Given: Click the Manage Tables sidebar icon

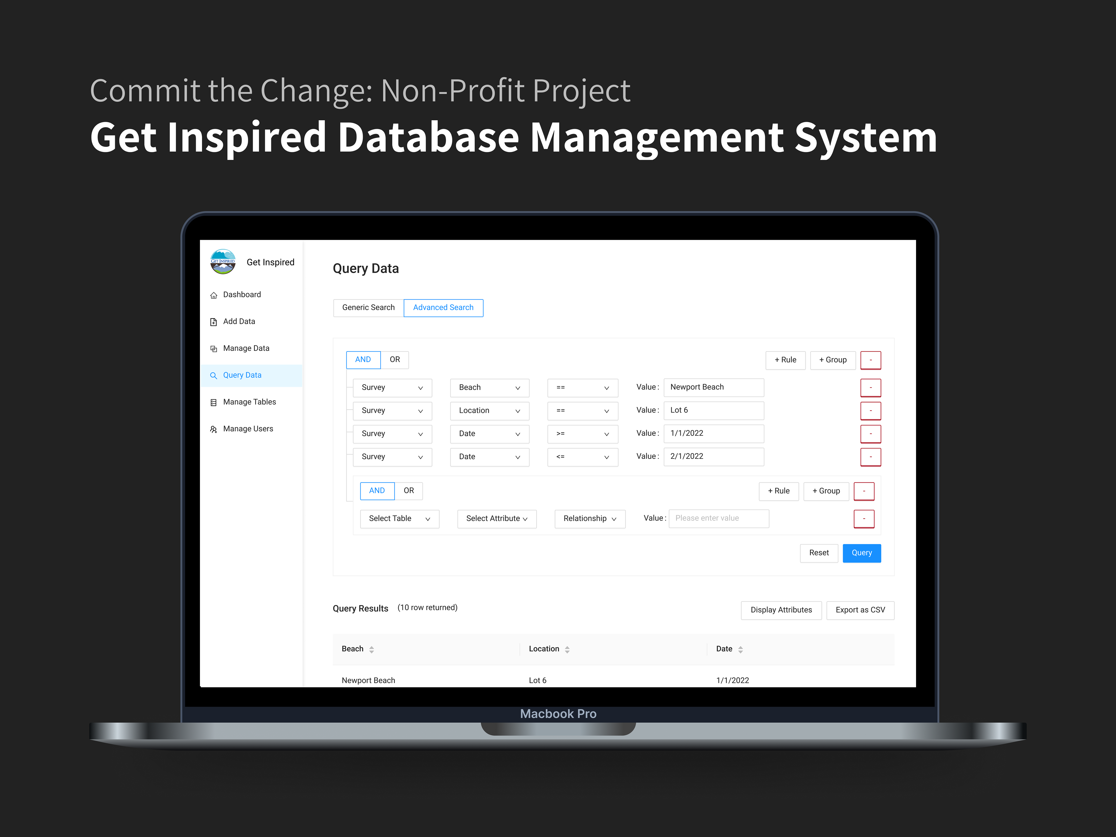Looking at the screenshot, I should (x=213, y=402).
